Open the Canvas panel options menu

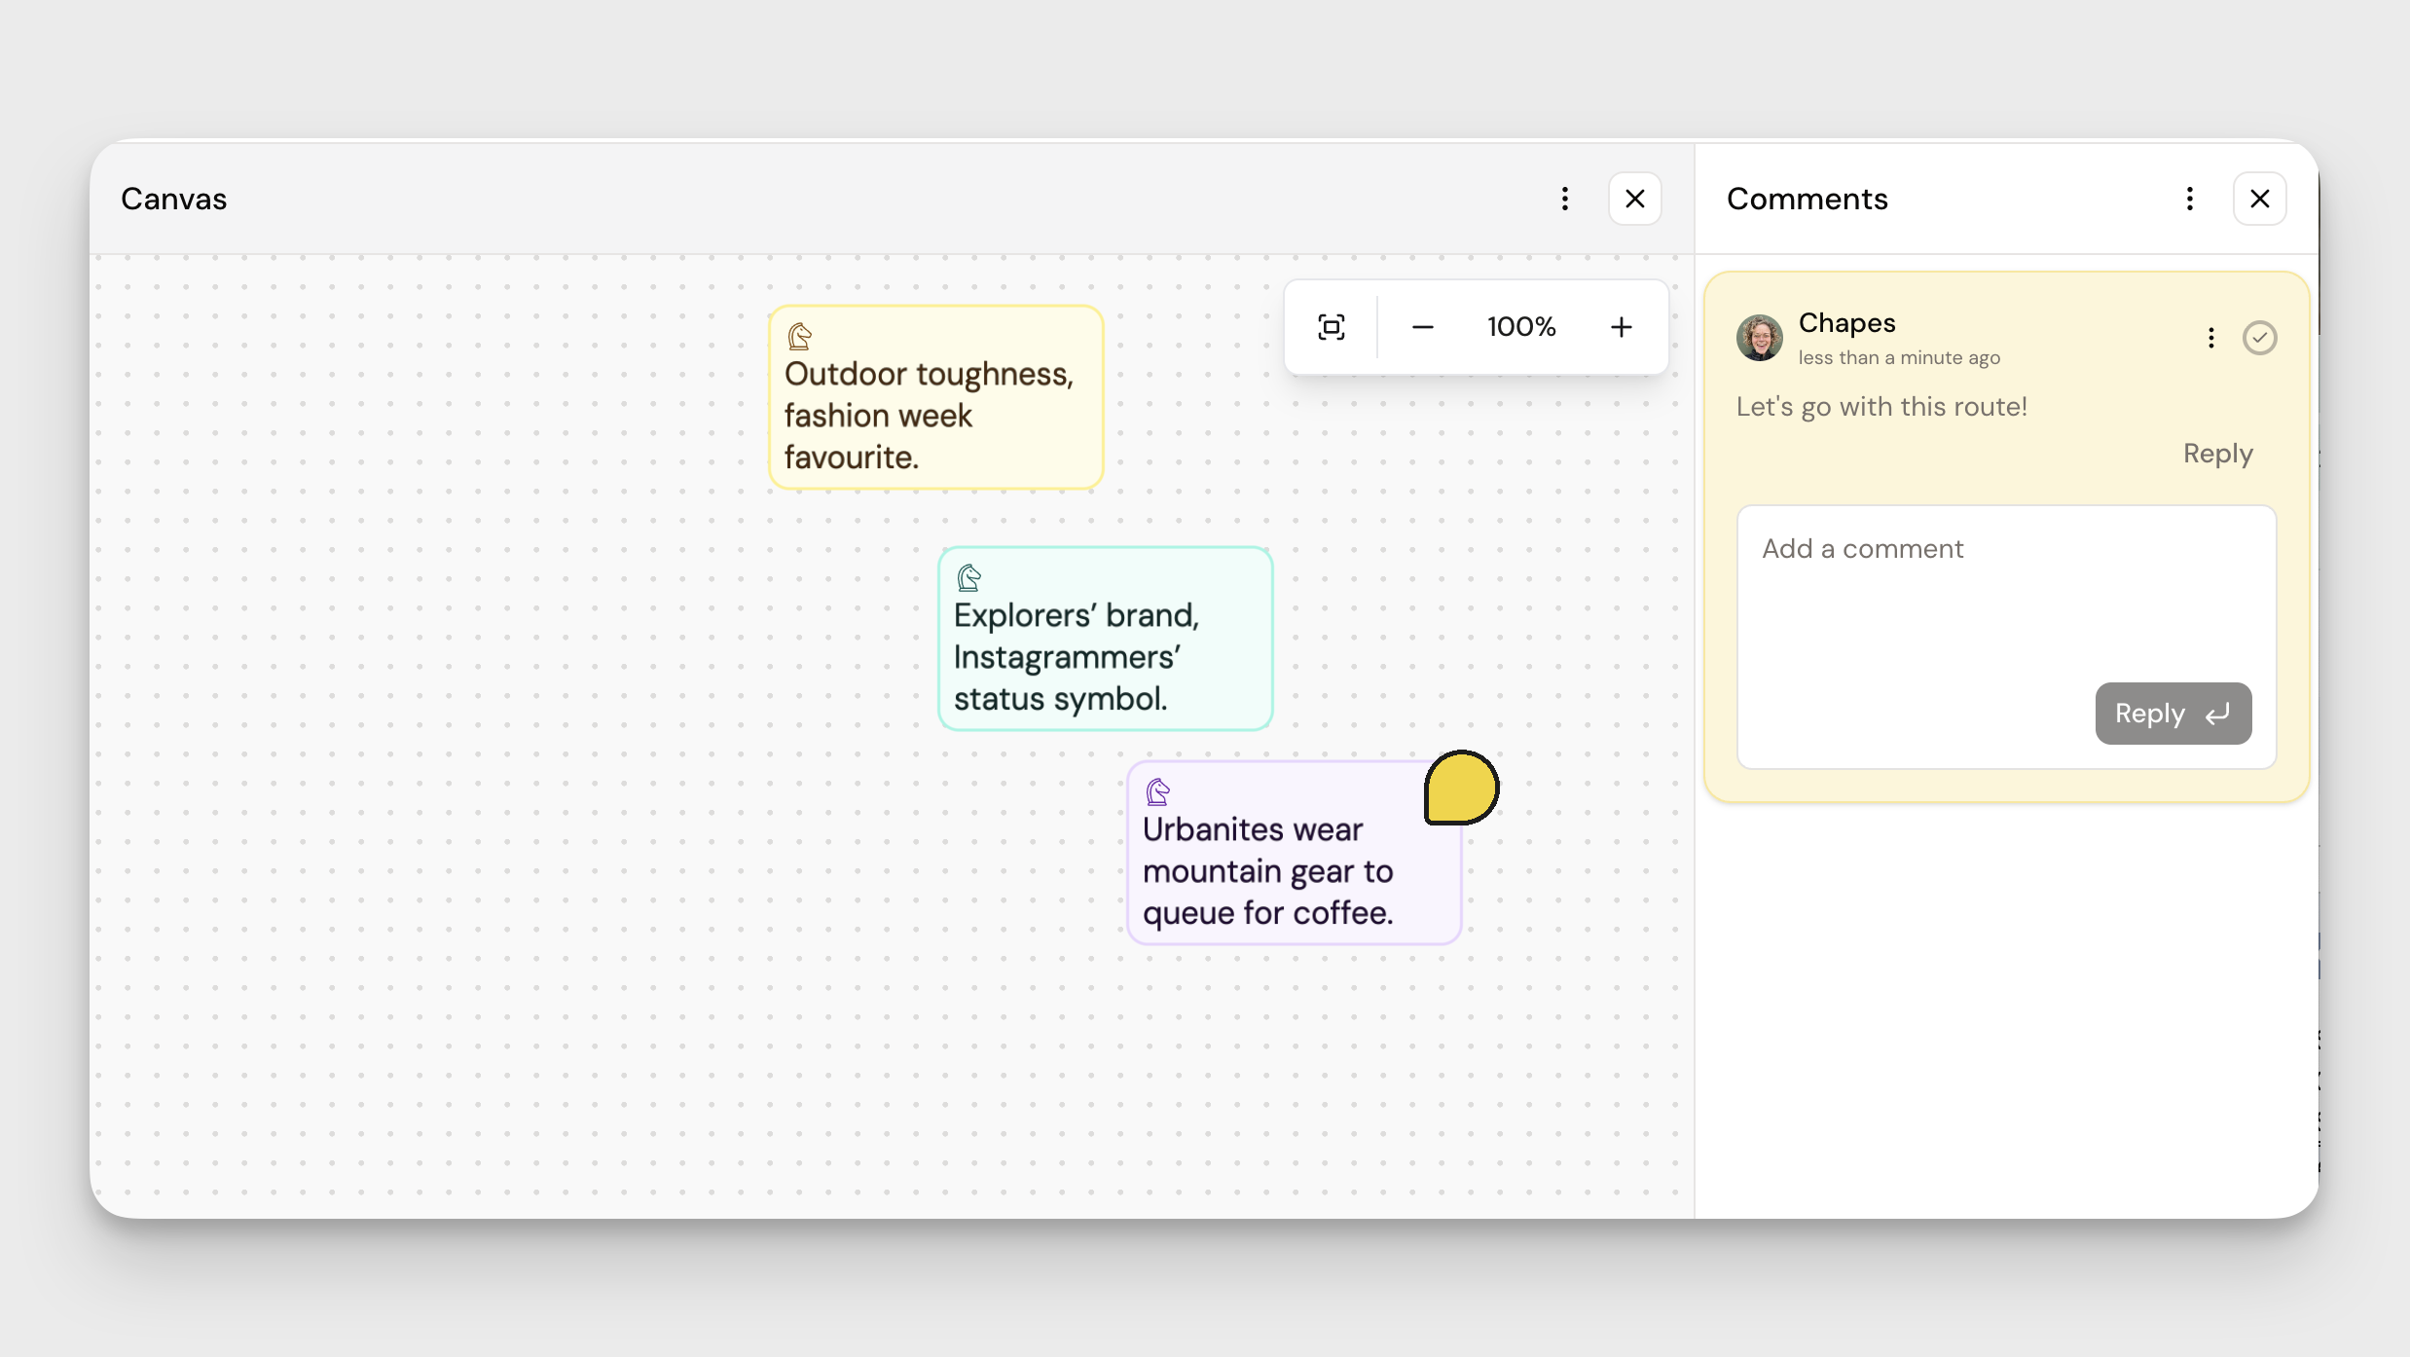click(1565, 199)
